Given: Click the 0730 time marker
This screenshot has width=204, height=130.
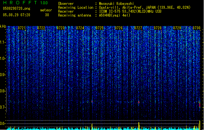Looking at the screenshot, I should [197, 28].
